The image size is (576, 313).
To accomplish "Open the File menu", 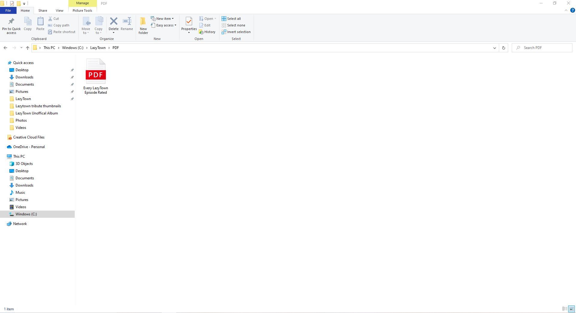I will [8, 11].
